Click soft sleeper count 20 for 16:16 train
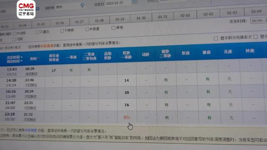267x150 pixels. point(126,92)
